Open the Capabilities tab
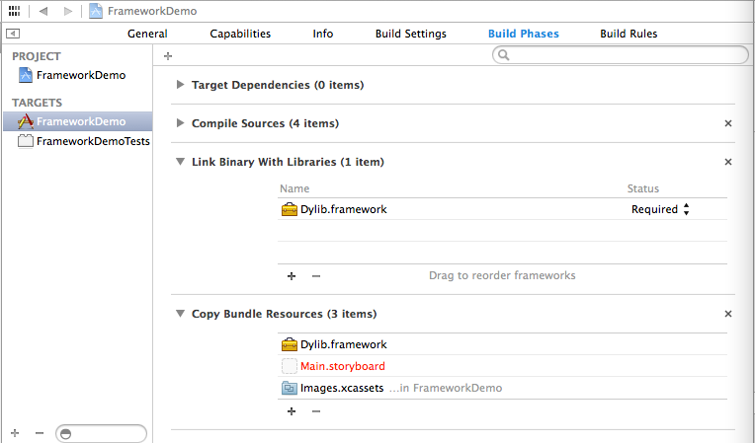Image resolution: width=755 pixels, height=443 pixels. (240, 34)
